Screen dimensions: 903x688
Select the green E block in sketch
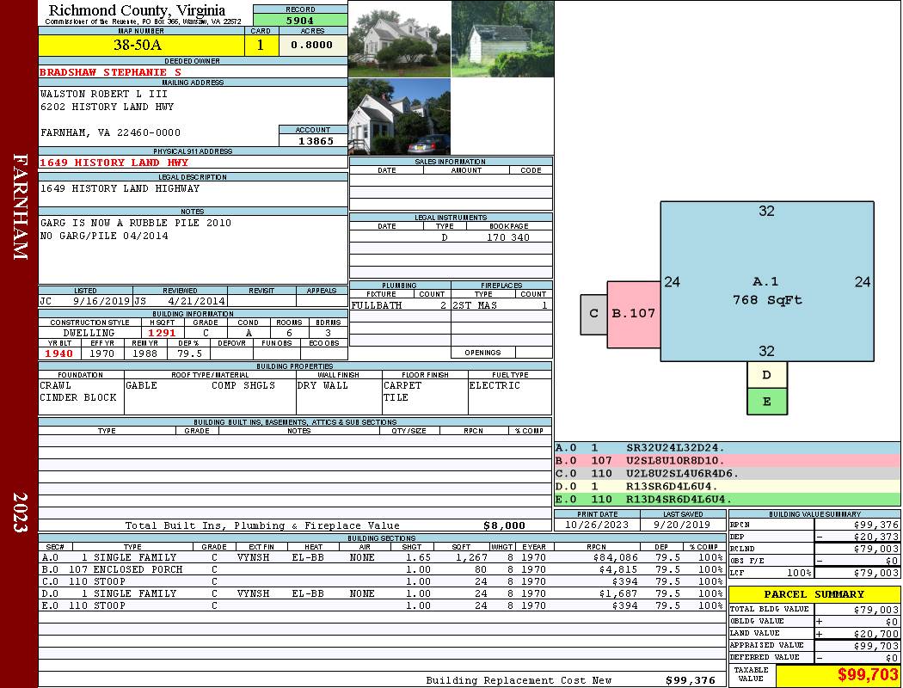coord(767,401)
